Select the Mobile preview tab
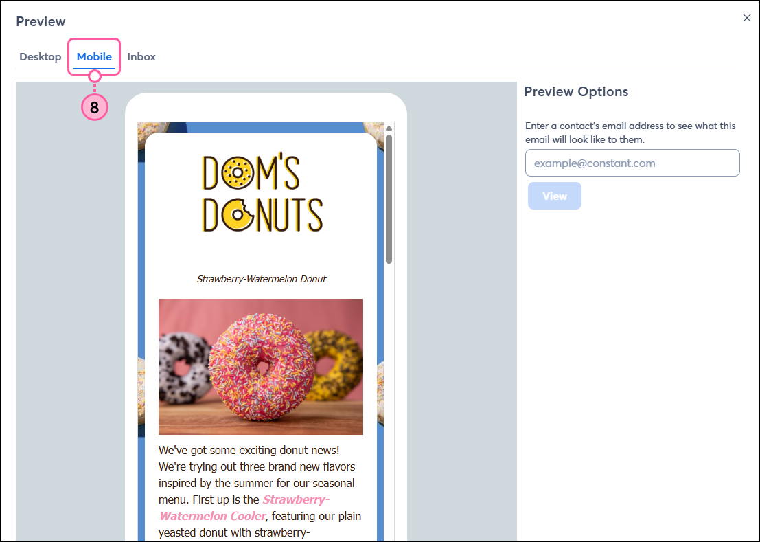Image resolution: width=760 pixels, height=542 pixels. (94, 57)
